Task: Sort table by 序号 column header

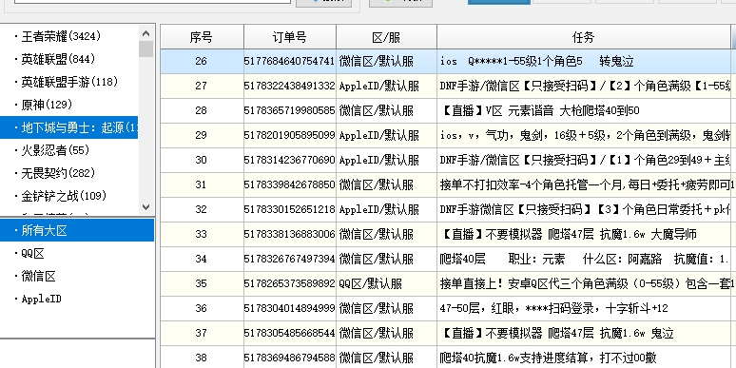Action: 202,37
